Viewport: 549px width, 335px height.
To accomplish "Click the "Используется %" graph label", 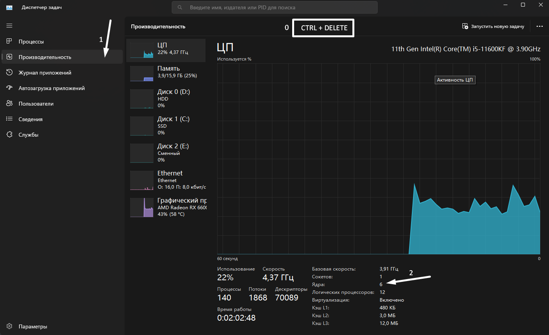I will (x=234, y=59).
